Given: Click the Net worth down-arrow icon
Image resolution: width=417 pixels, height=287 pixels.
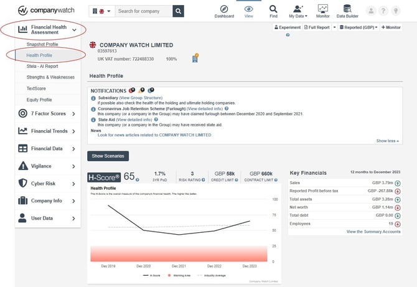Looking at the screenshot, I should pyautogui.click(x=398, y=208).
